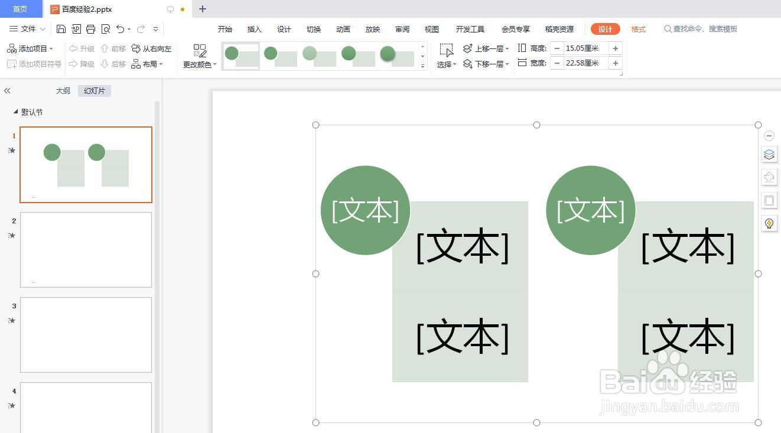Decrease height with minus button
781x433 pixels.
pos(557,48)
